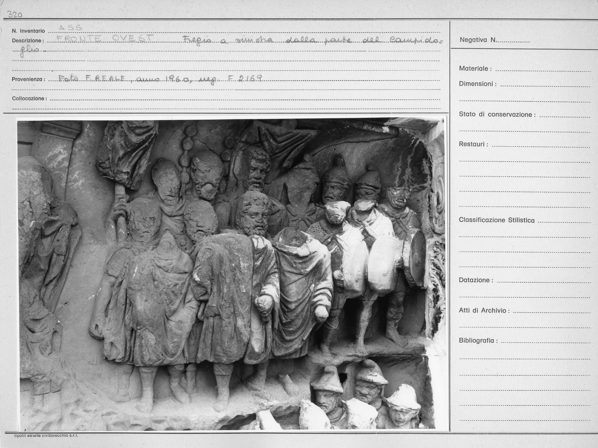
Task: Select the 'N. inventario' label
Action: [x=28, y=31]
